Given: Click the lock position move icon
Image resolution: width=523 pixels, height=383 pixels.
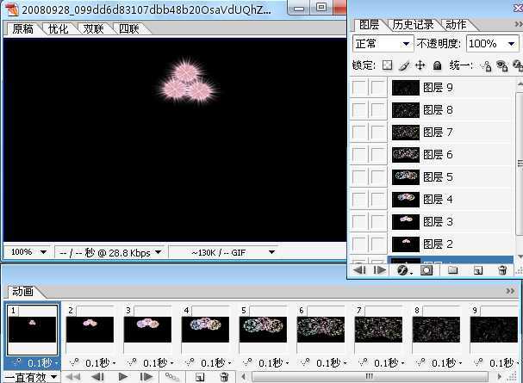Looking at the screenshot, I should [x=420, y=65].
